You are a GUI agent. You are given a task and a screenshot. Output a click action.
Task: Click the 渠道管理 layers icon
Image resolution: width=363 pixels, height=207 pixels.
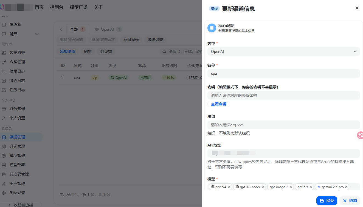coord(4,137)
